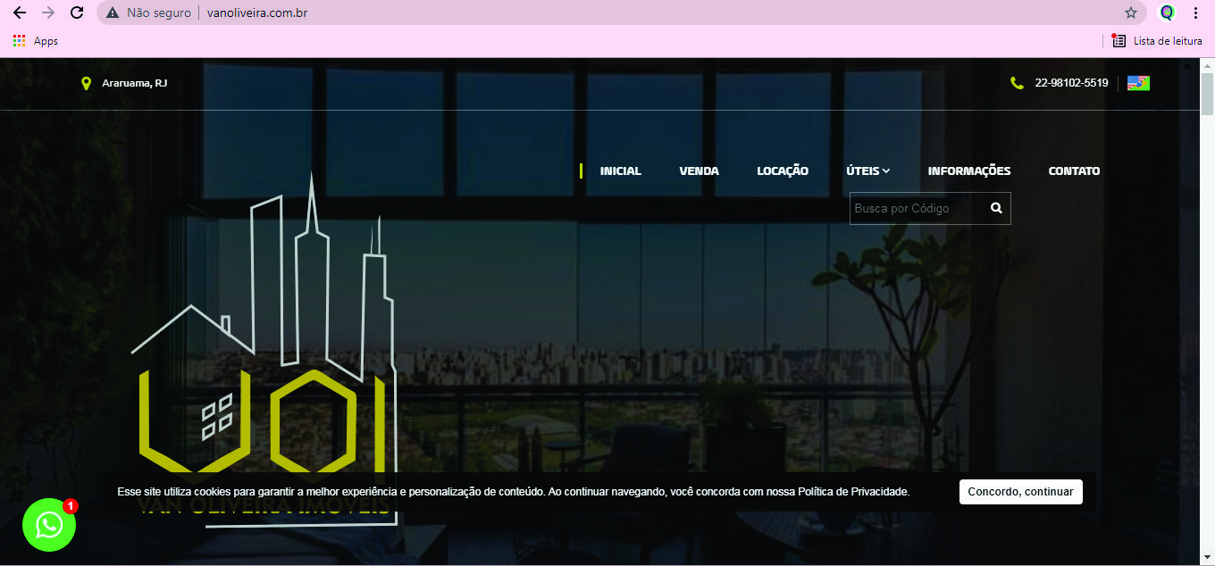The width and height of the screenshot is (1215, 566).
Task: Click the Concordo, continuar button
Action: click(1020, 492)
